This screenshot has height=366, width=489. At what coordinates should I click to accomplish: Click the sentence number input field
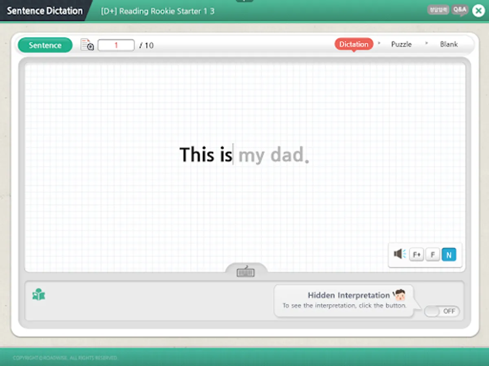tap(116, 45)
